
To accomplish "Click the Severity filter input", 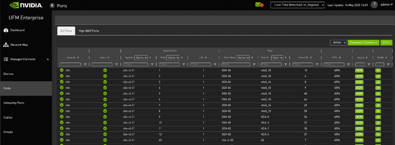I will [x=70, y=64].
